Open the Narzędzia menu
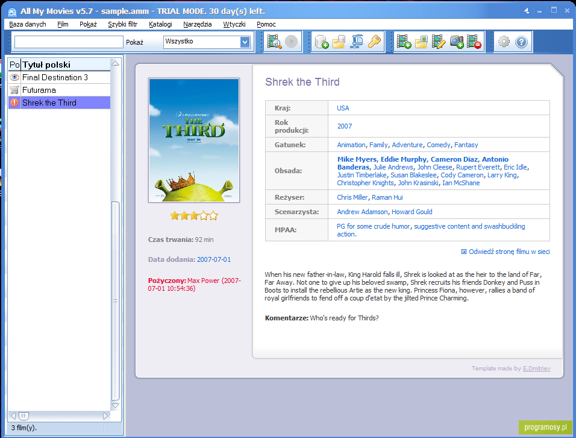This screenshot has width=576, height=438. (198, 24)
